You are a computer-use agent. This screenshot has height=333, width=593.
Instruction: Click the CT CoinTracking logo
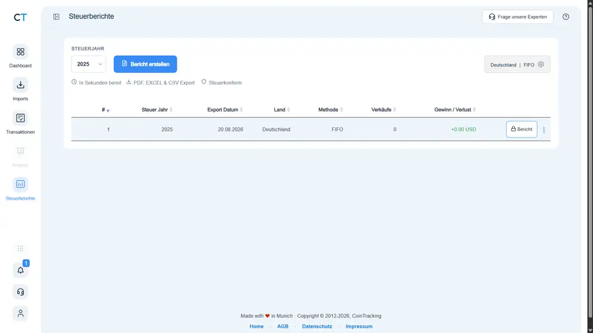pos(20,17)
